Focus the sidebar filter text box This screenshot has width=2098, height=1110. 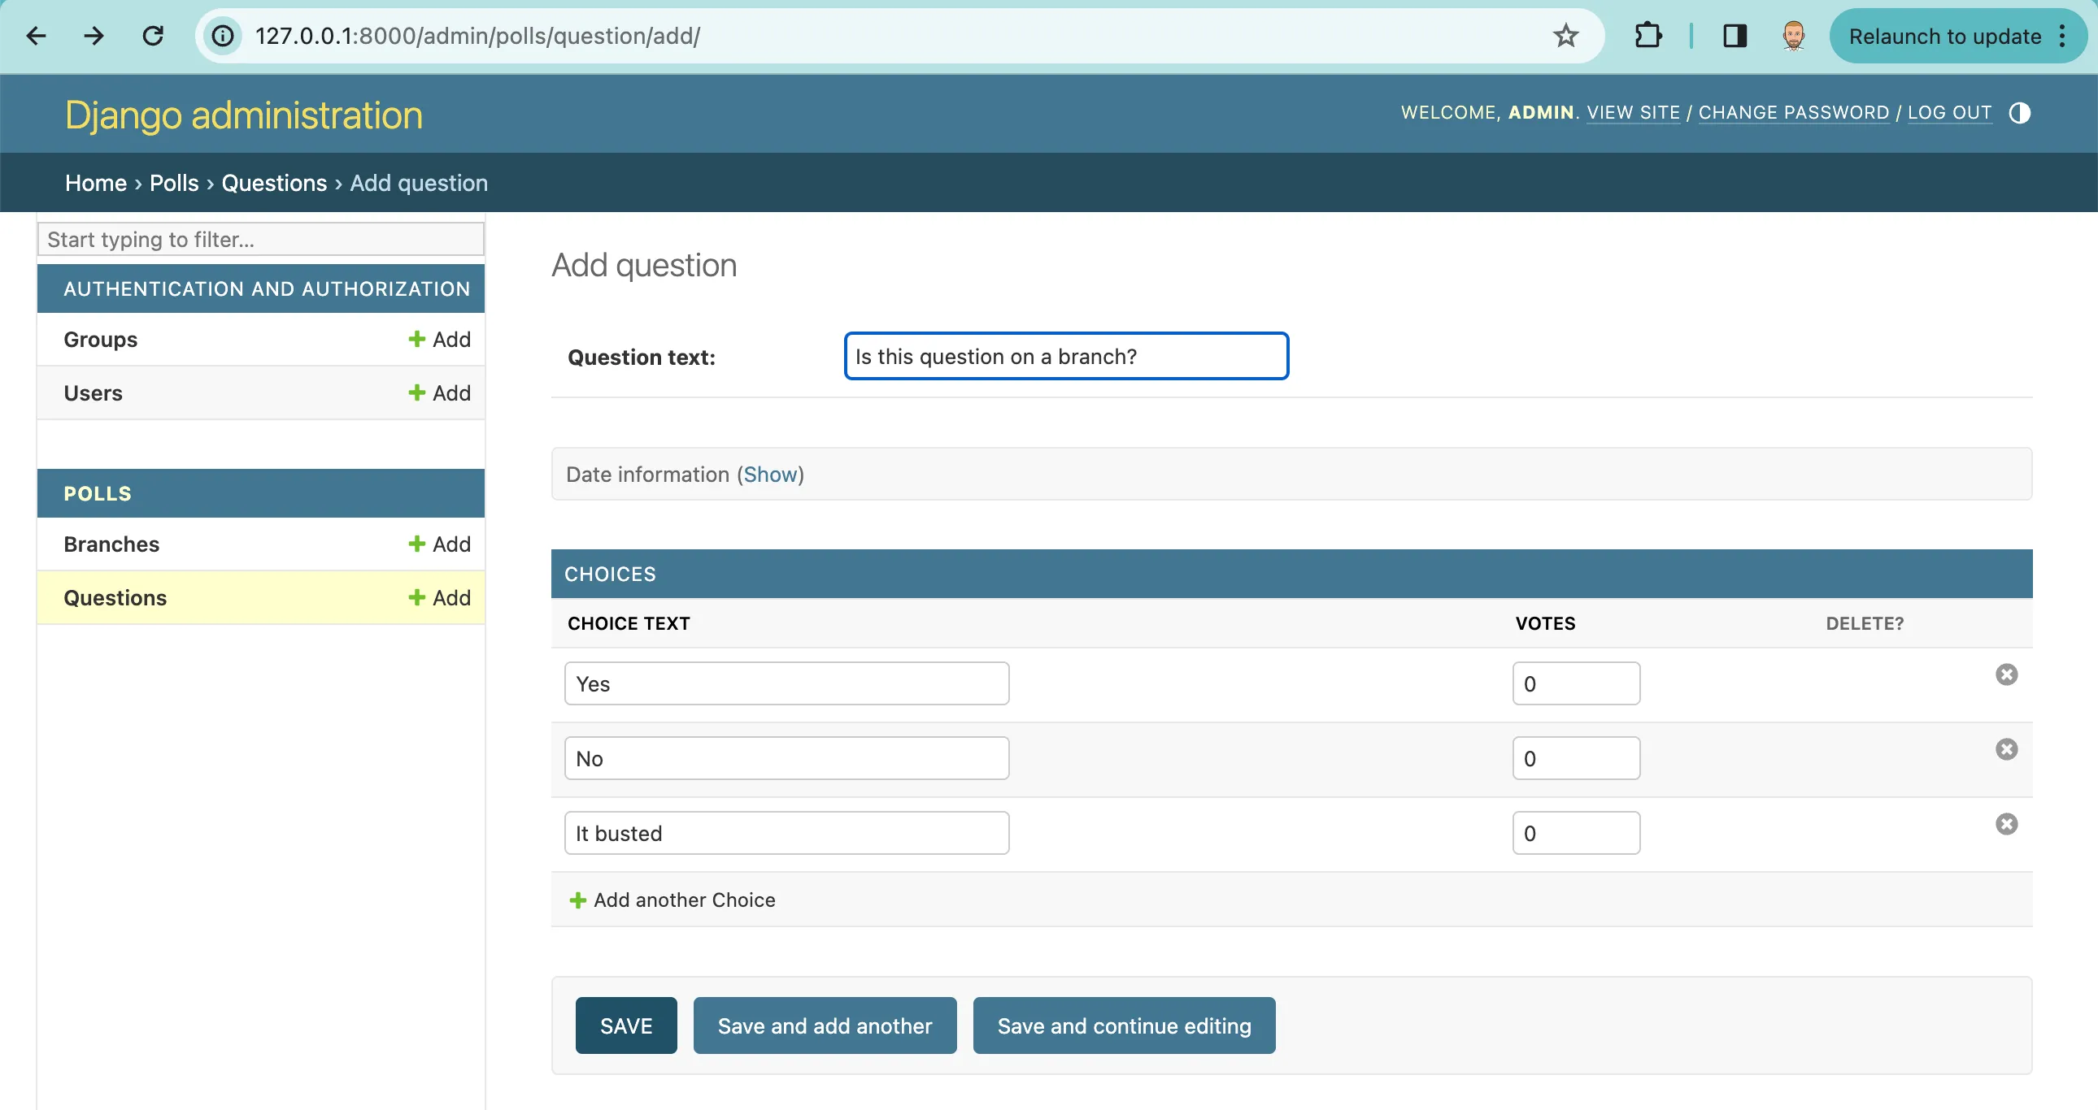260,239
